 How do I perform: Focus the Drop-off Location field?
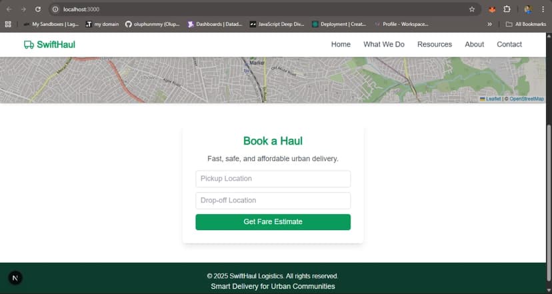(273, 201)
